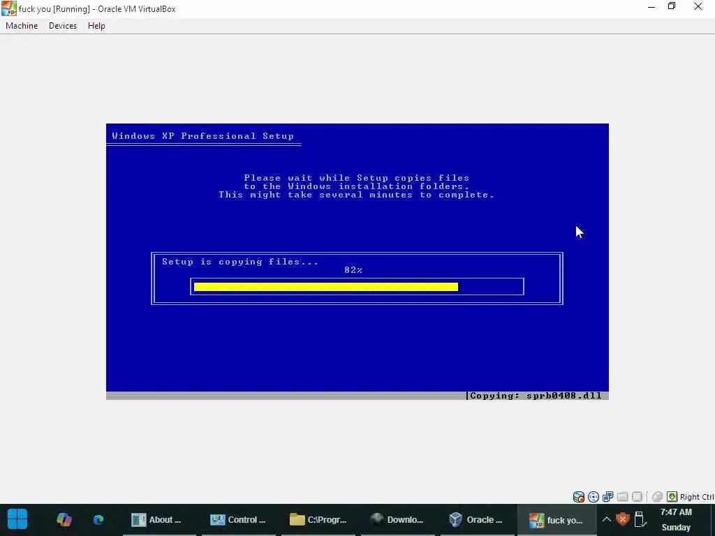Click the shared folders status icon
Viewport: 715px width, 536px height.
pyautogui.click(x=622, y=497)
